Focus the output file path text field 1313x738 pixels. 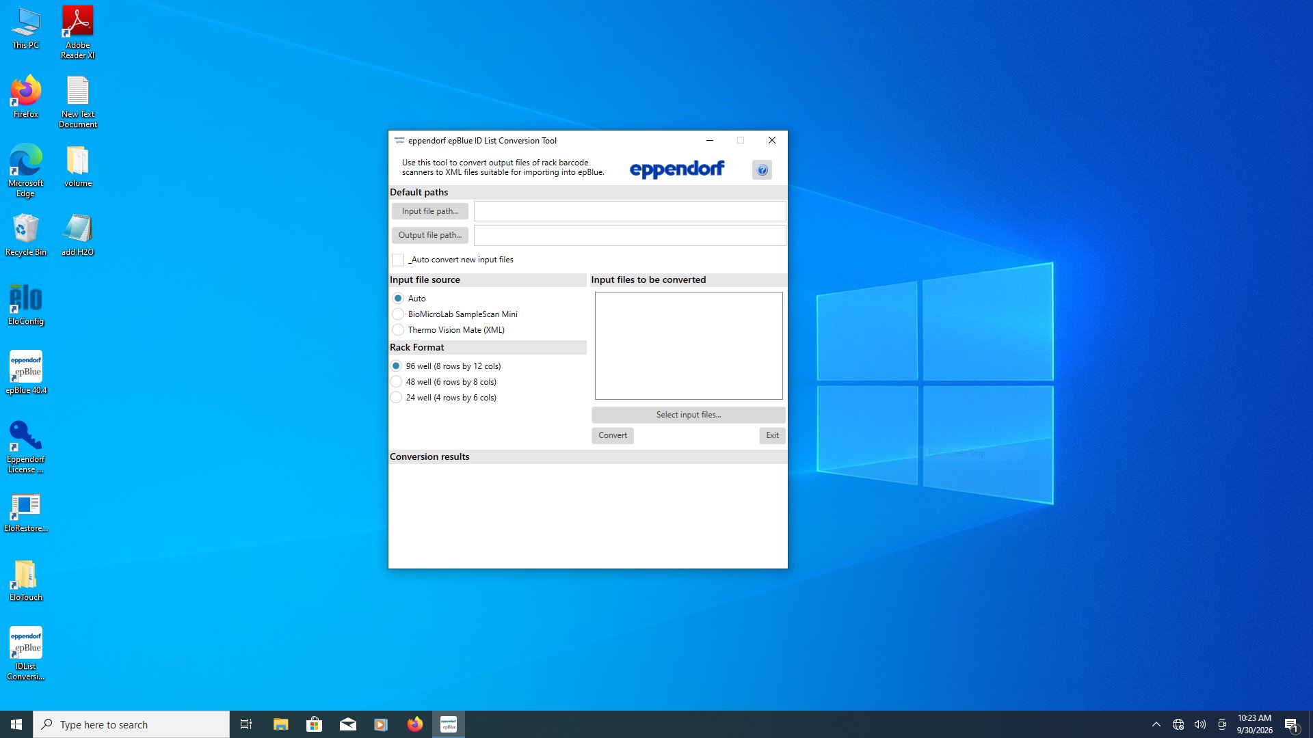(630, 235)
